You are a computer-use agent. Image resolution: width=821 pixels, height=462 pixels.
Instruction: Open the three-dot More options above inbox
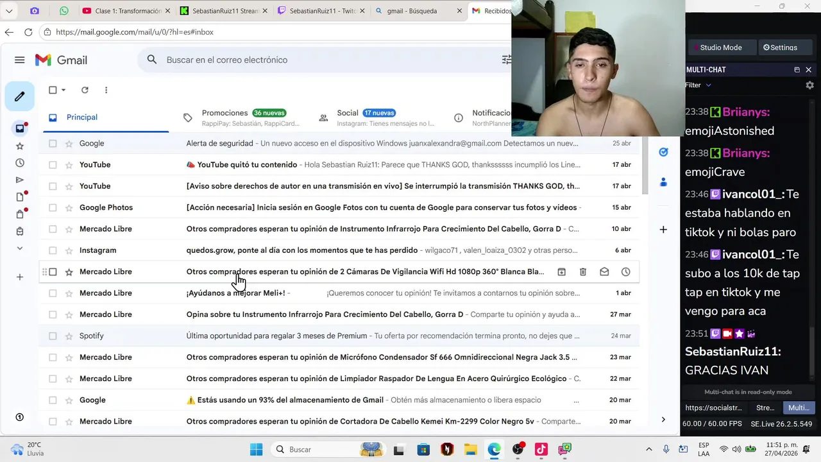pos(106,90)
